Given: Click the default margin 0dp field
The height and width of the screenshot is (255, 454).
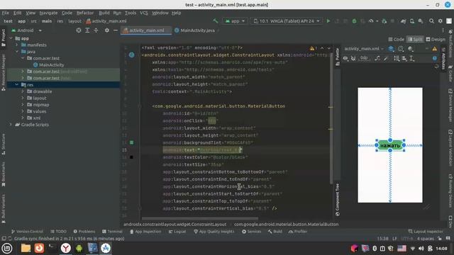Looking at the screenshot, I should 364,58.
